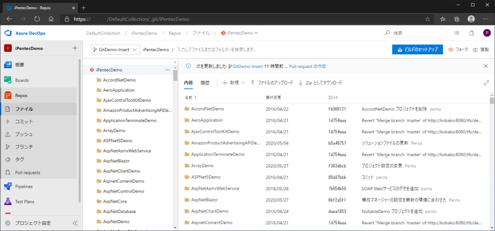Open a new browser tab
The height and width of the screenshot is (231, 495).
[x=84, y=7]
